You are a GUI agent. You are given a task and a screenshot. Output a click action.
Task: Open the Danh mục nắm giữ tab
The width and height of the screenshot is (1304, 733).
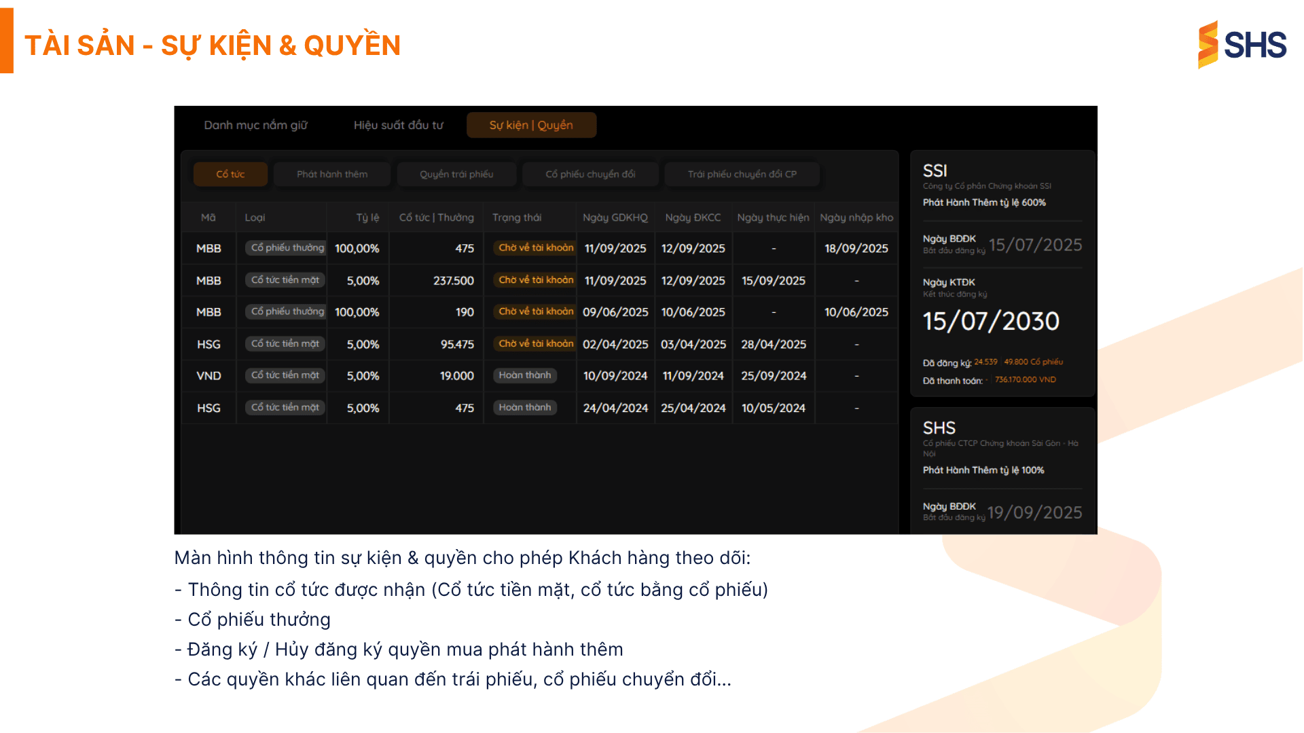256,125
